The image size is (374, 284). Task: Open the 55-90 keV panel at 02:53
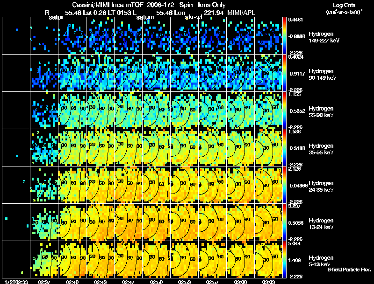point(185,110)
